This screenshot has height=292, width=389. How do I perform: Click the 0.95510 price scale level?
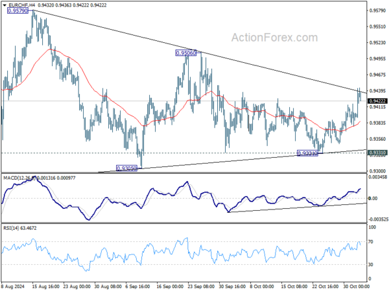tap(377, 27)
